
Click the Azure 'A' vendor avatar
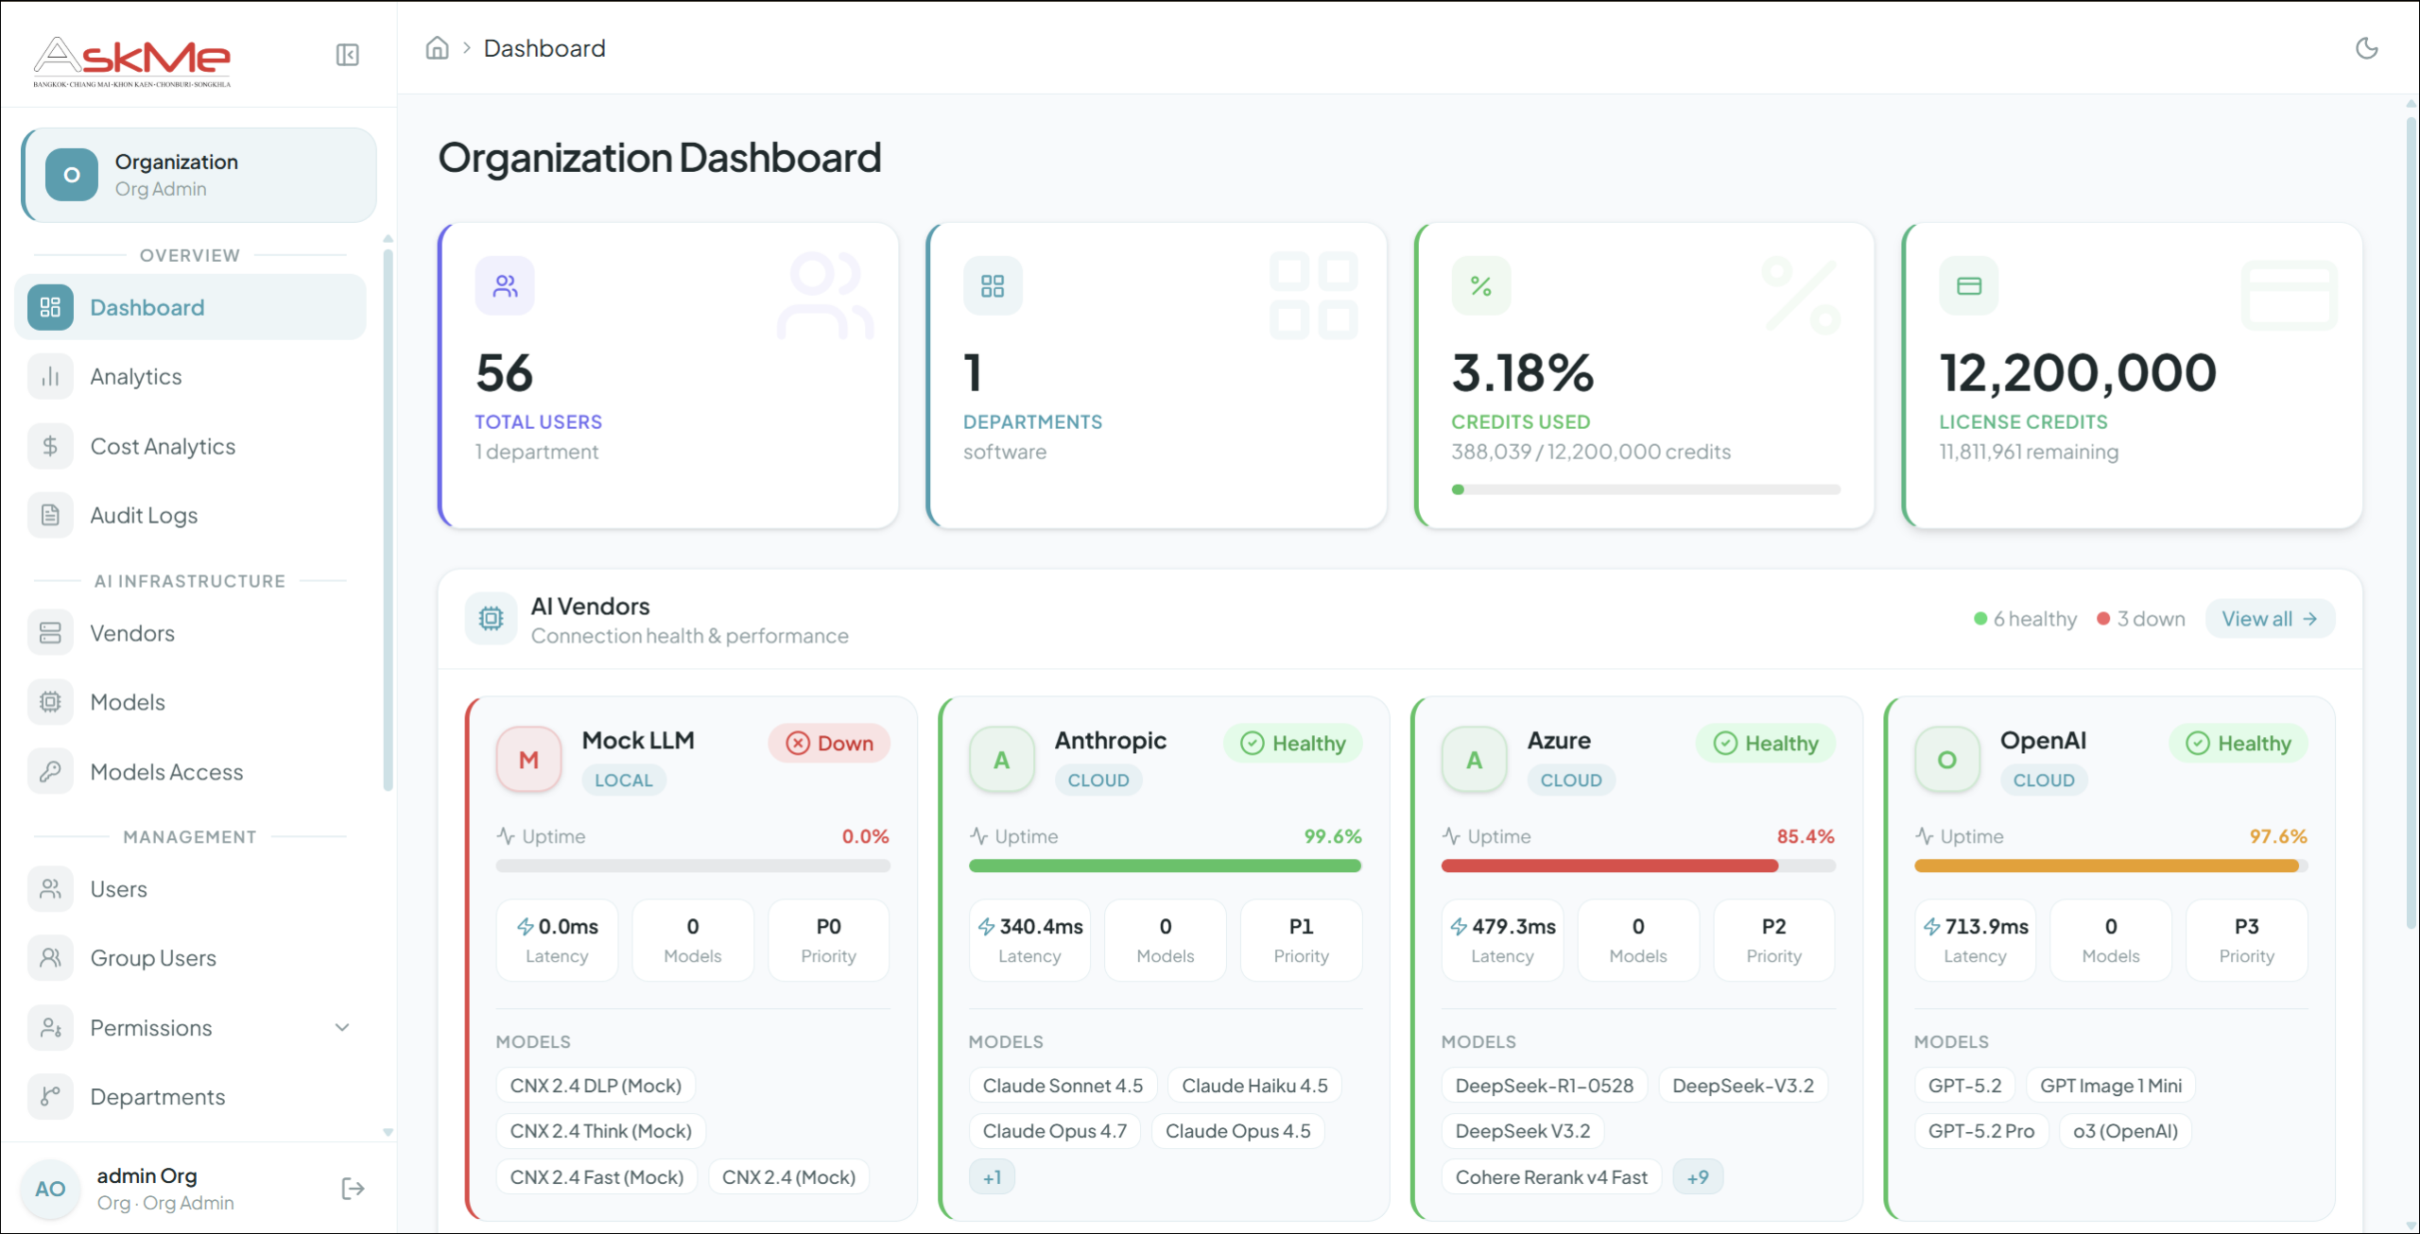point(1474,760)
